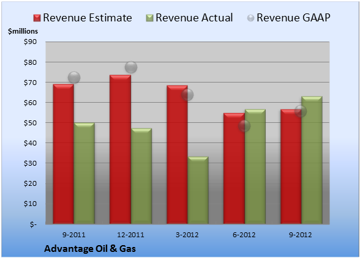Click the $10 axis label
This screenshot has height=258, width=360.
tap(30, 204)
